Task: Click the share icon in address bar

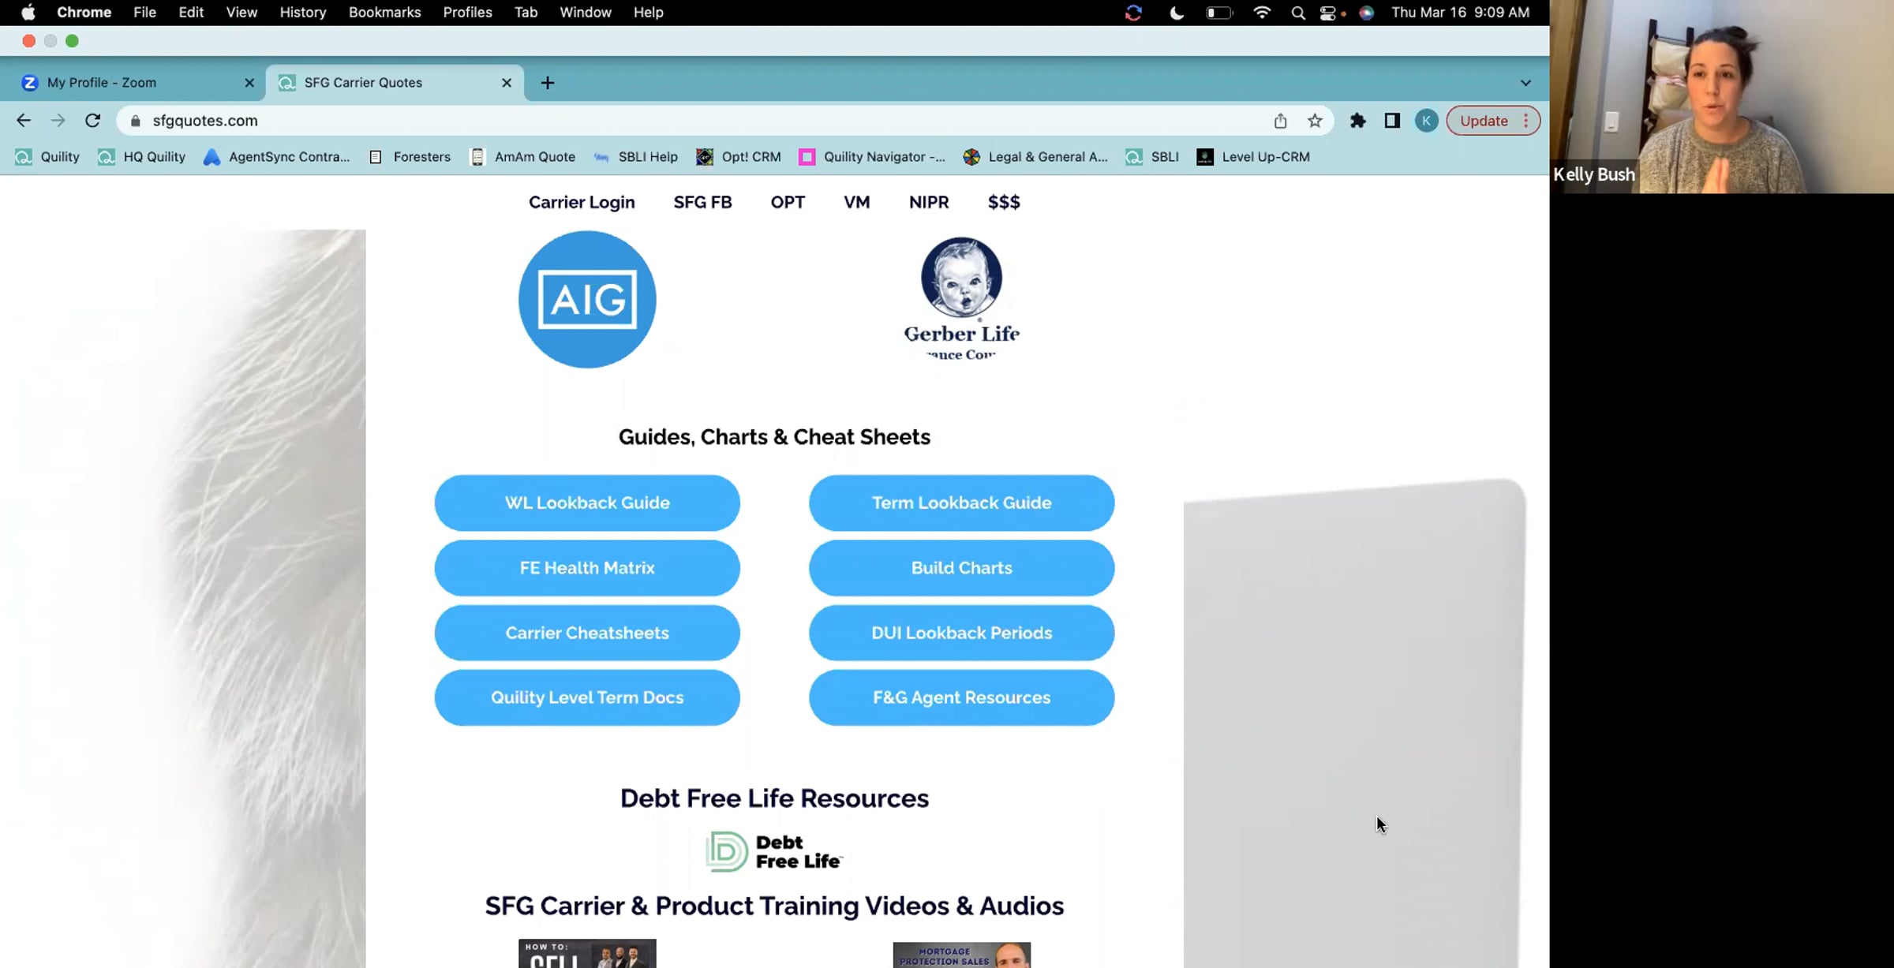Action: 1280,121
